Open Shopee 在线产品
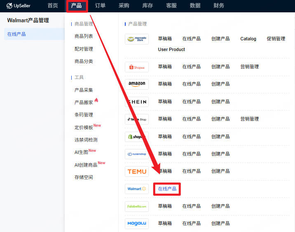This screenshot has width=295, height=232. click(x=191, y=67)
